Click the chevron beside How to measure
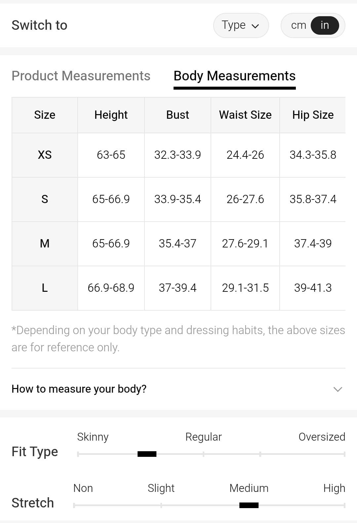This screenshot has height=523, width=357. pos(337,389)
